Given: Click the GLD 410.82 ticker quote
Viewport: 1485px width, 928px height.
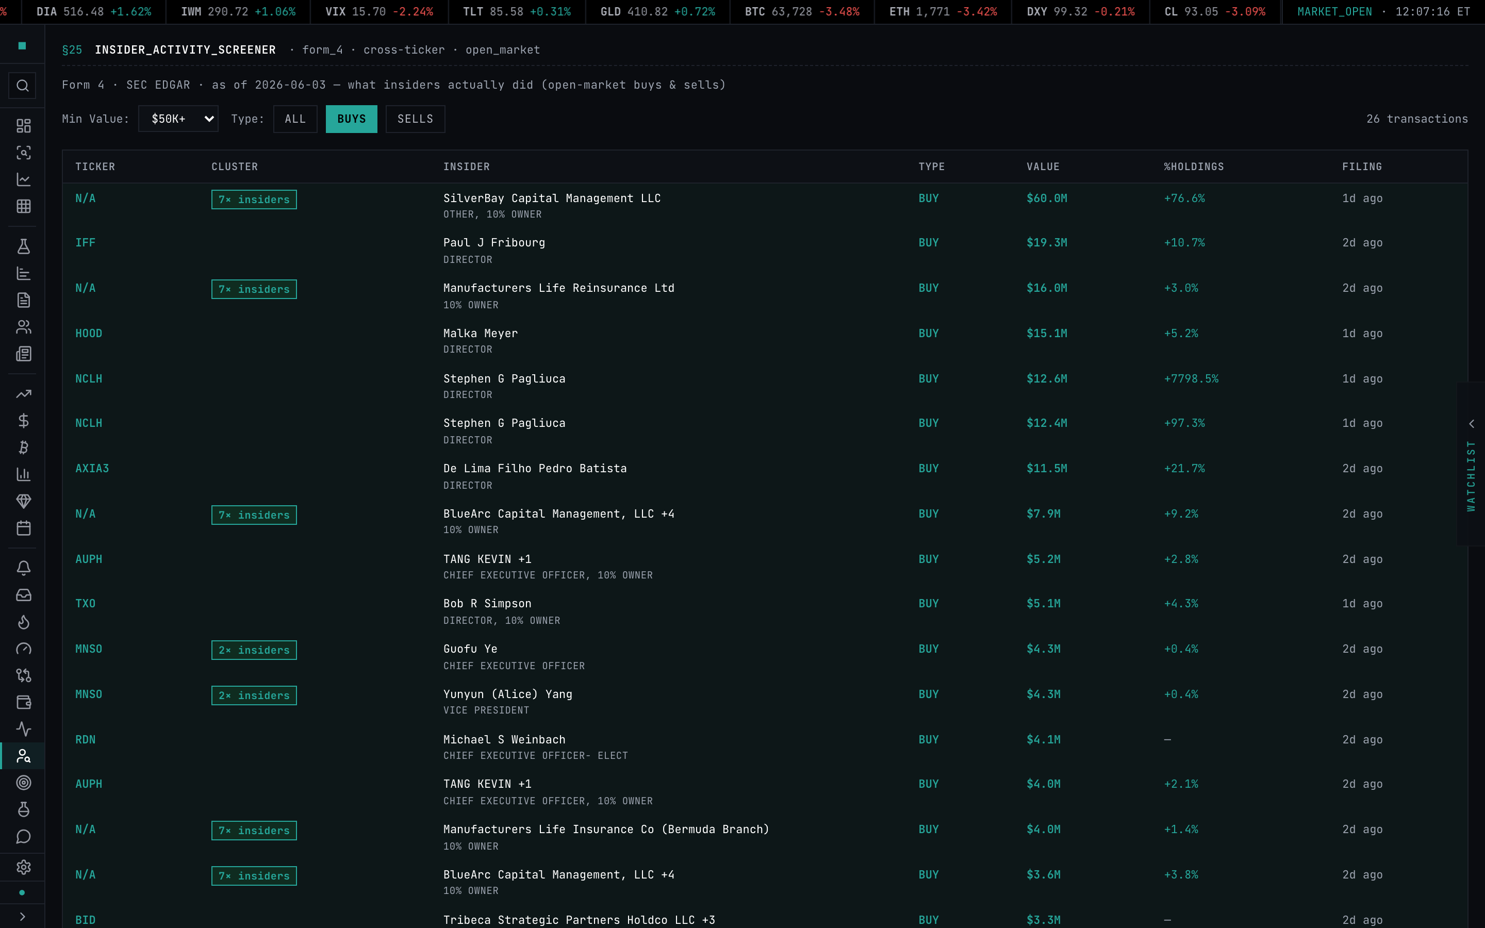Looking at the screenshot, I should [x=657, y=12].
